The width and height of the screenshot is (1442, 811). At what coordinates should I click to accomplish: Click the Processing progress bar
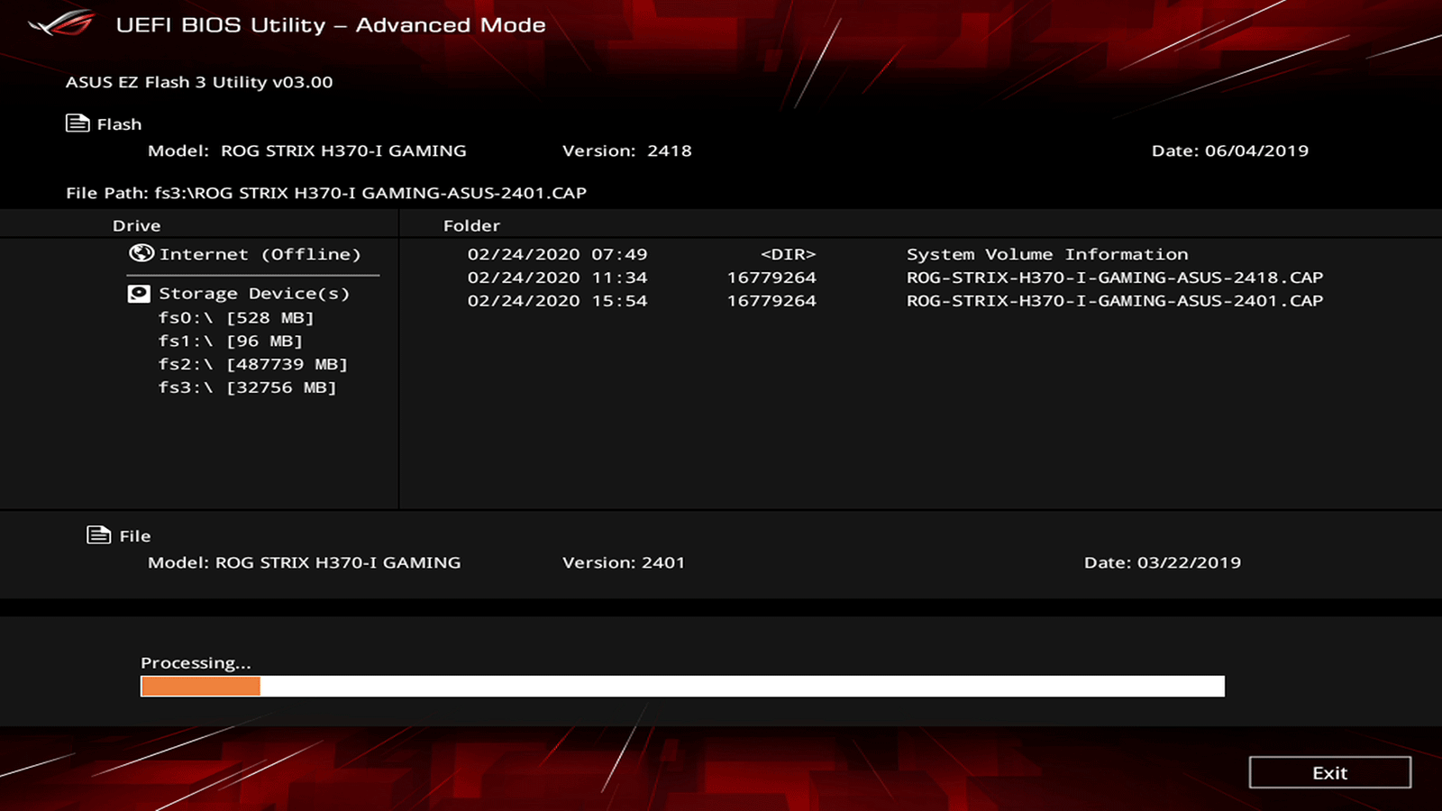(x=682, y=686)
